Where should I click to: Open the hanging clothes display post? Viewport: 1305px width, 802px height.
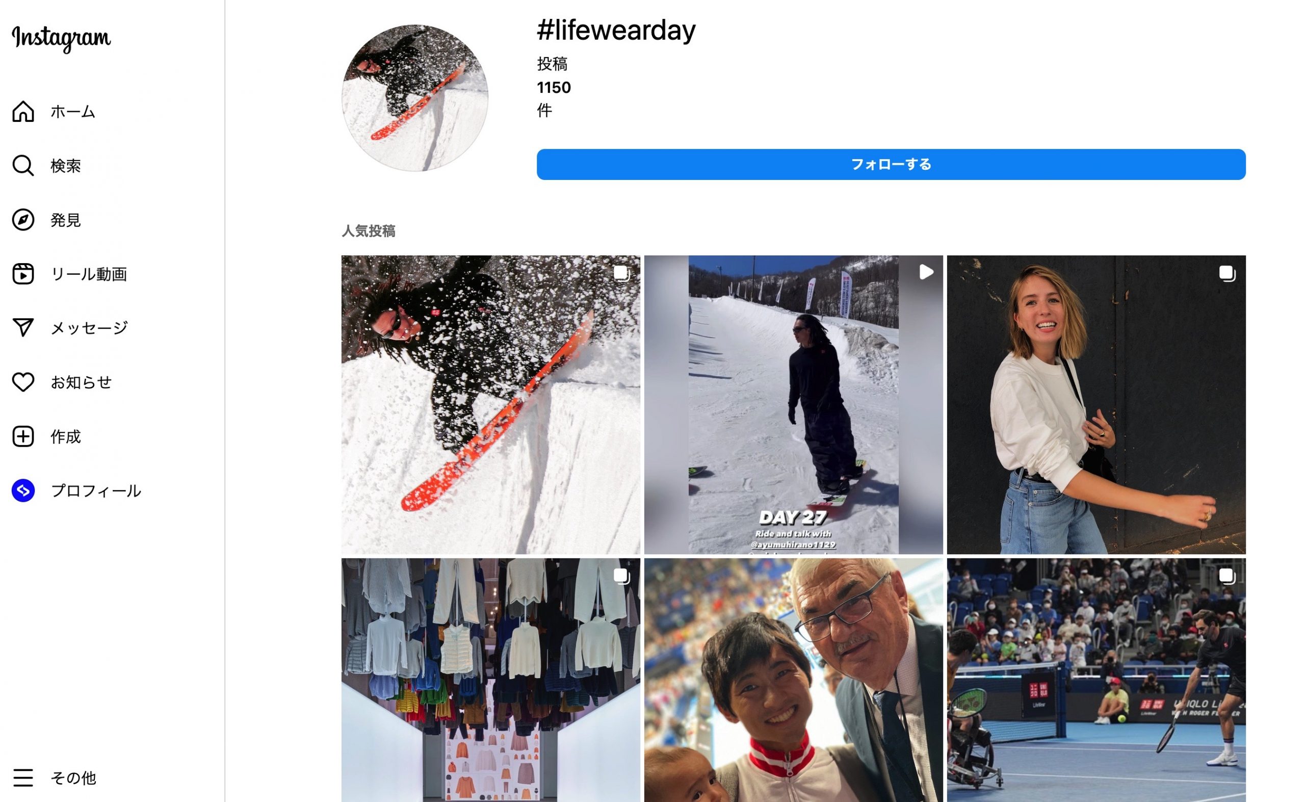tap(490, 680)
